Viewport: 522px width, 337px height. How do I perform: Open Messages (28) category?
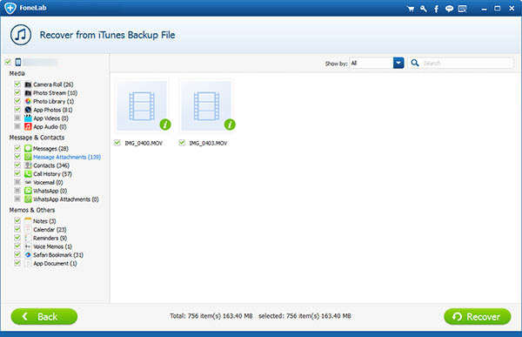click(51, 149)
